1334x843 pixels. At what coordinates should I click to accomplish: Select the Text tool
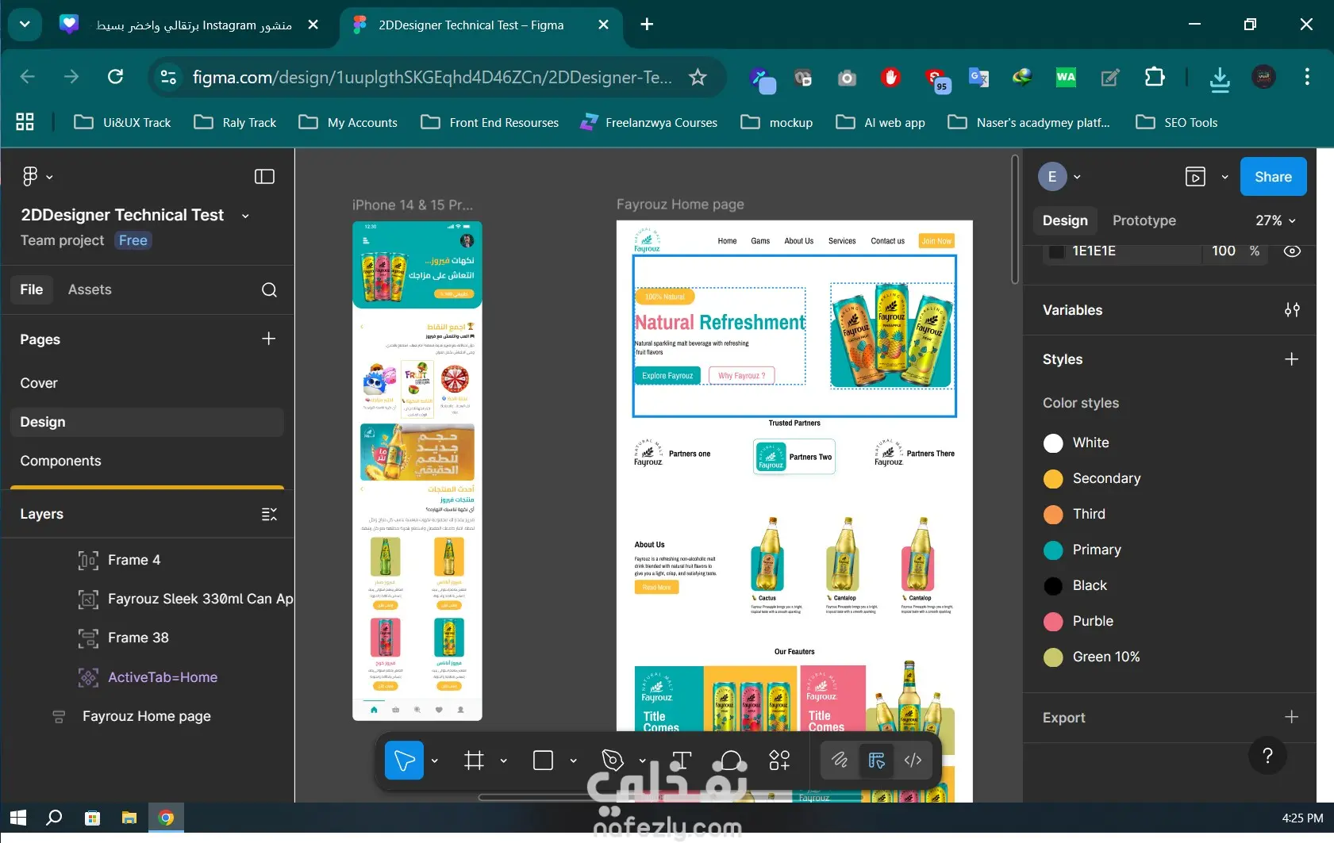tap(682, 761)
